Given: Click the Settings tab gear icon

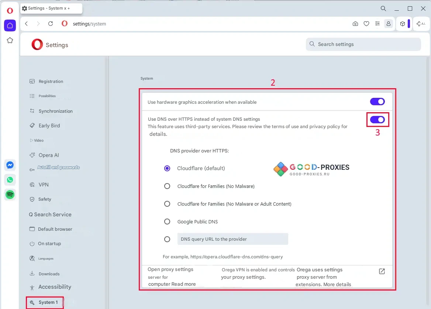Looking at the screenshot, I should pos(24,8).
